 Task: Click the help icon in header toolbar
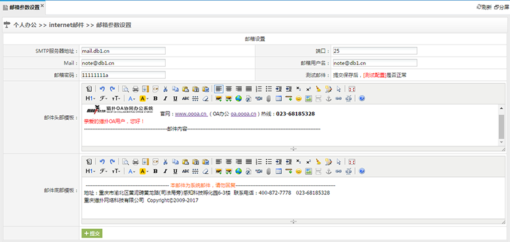pos(362,99)
